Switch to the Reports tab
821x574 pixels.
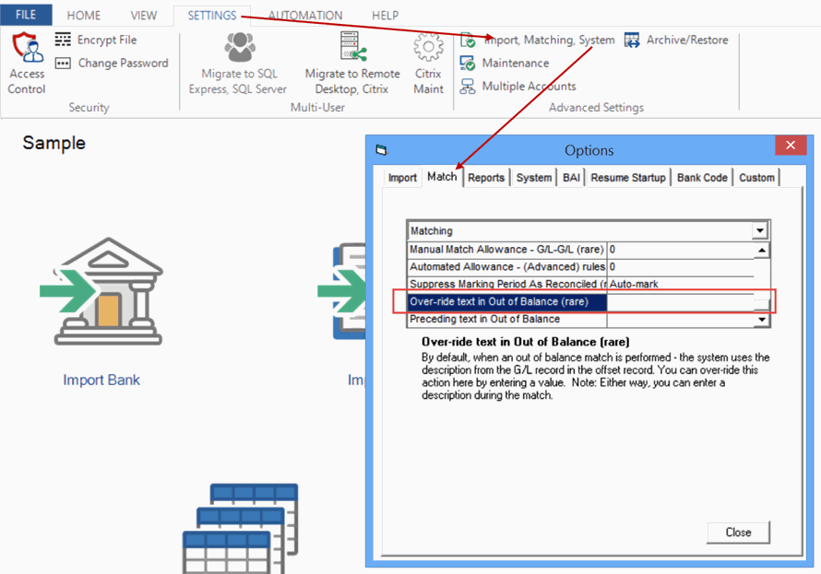[486, 177]
